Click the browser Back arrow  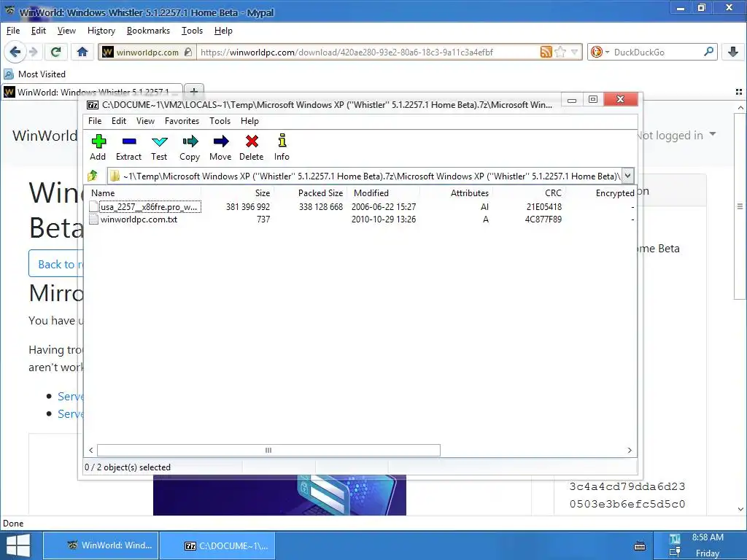point(15,52)
